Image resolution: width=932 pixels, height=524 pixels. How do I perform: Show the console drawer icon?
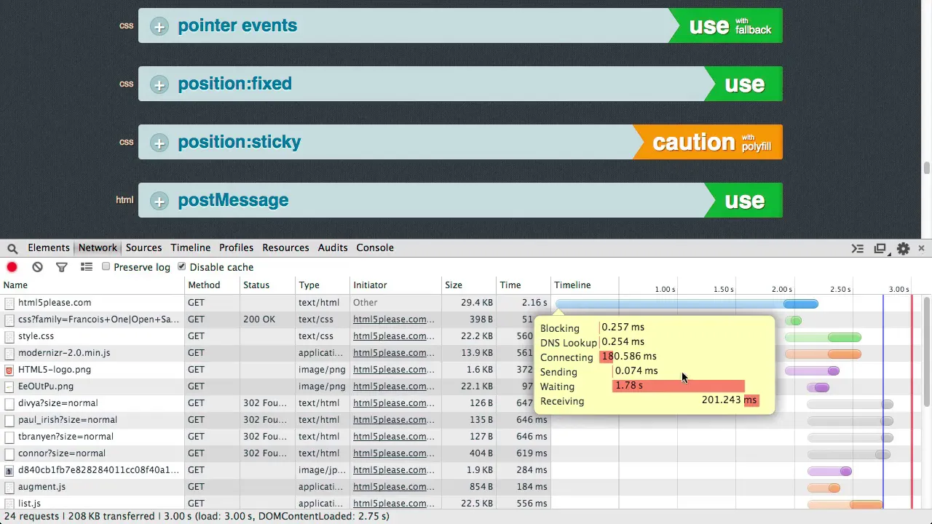click(858, 248)
